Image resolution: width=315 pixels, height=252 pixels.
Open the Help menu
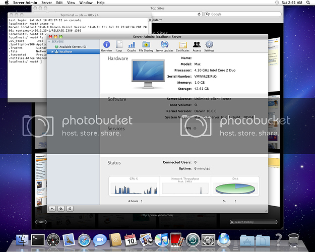101,3
